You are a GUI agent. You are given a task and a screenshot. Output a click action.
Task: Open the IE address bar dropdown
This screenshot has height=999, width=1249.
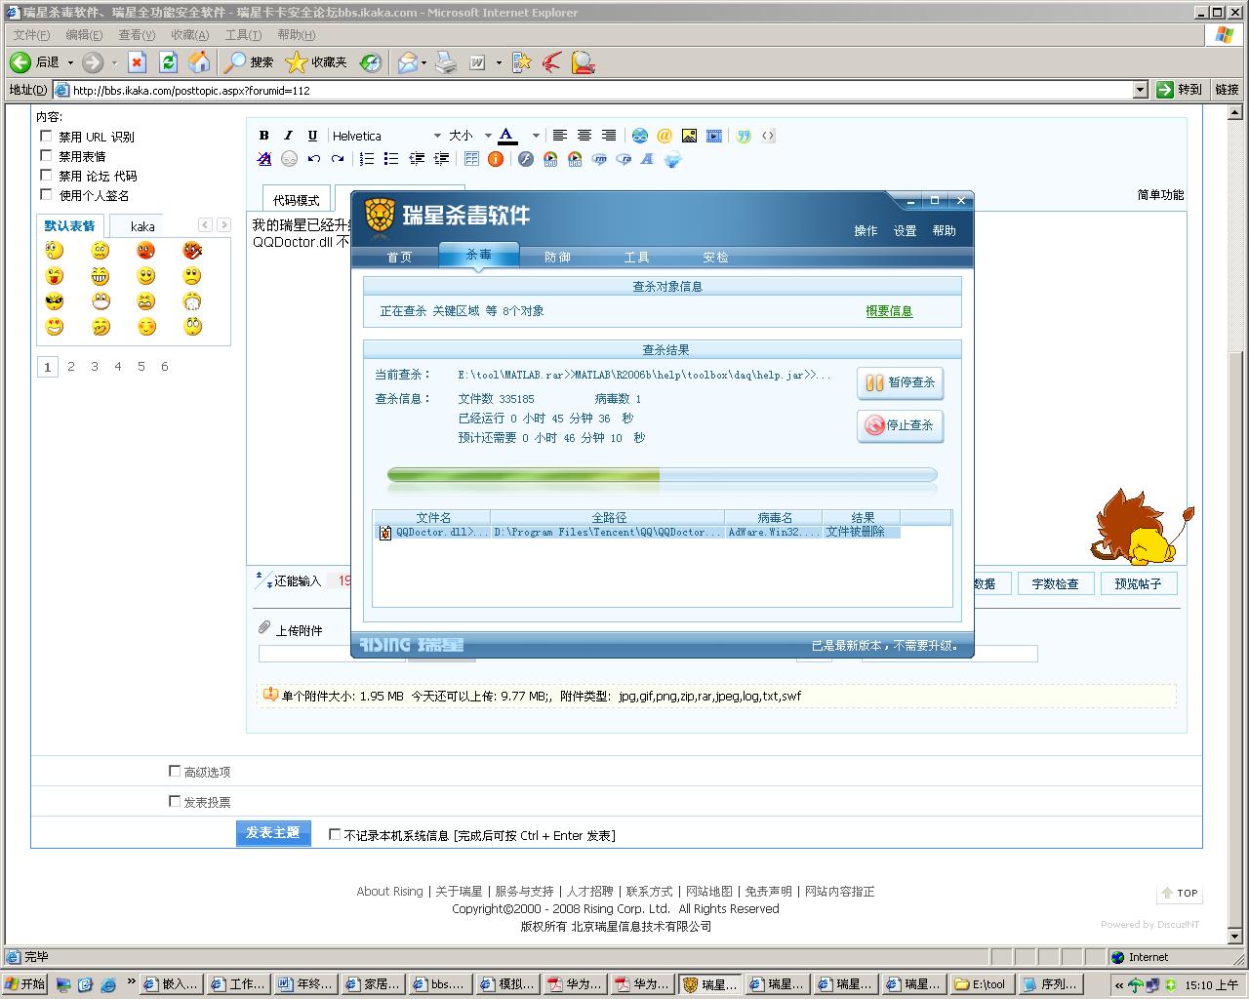(x=1140, y=90)
